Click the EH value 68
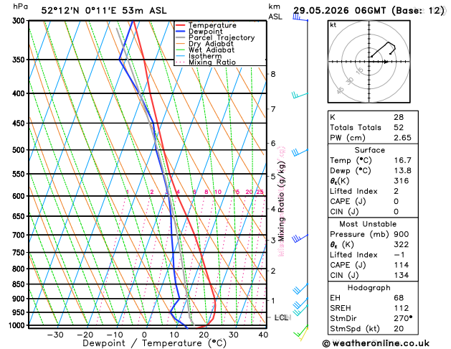451x349 pixels. tap(399, 298)
